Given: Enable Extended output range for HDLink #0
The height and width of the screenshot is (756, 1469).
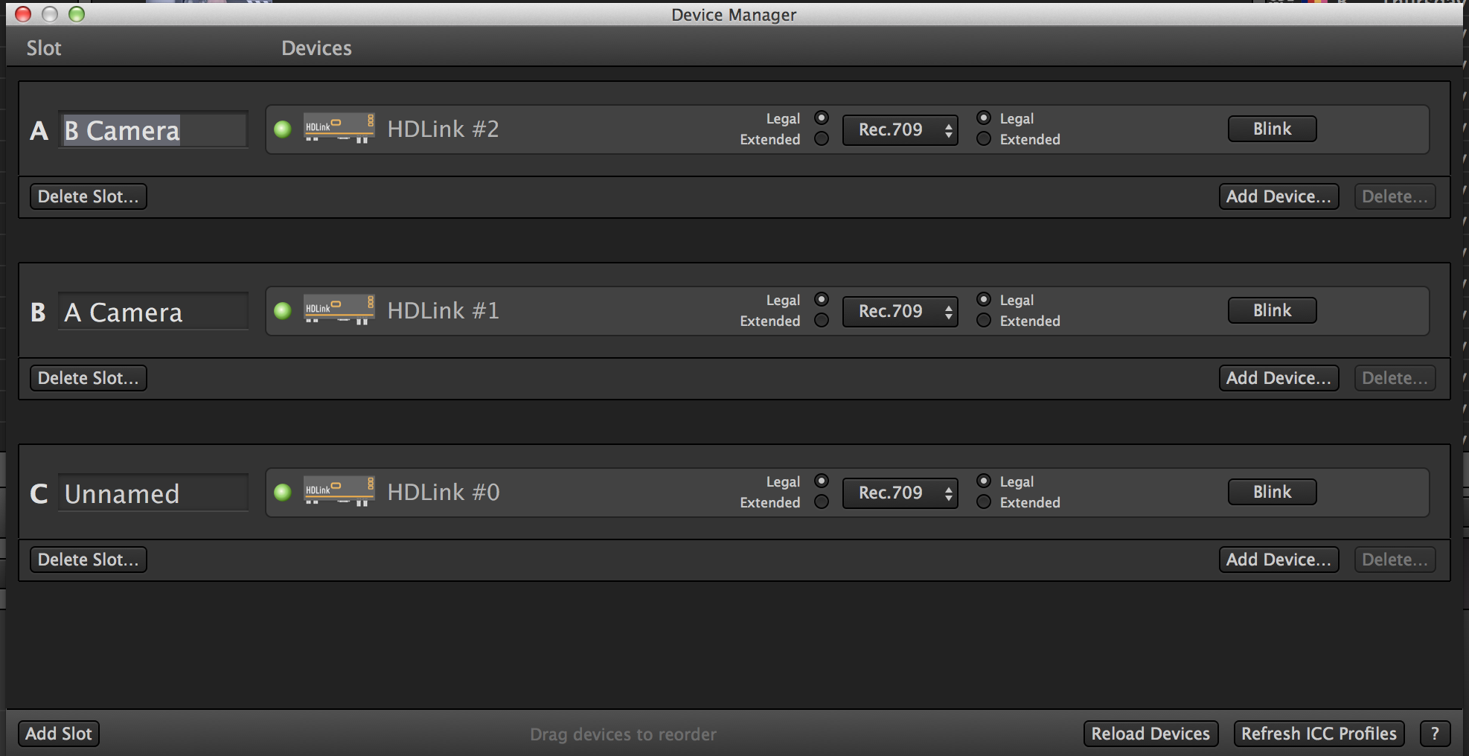Looking at the screenshot, I should 984,502.
